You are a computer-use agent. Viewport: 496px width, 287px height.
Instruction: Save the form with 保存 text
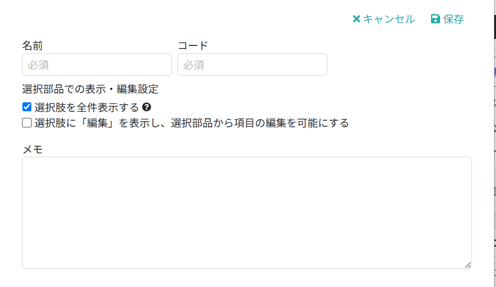coord(453,19)
